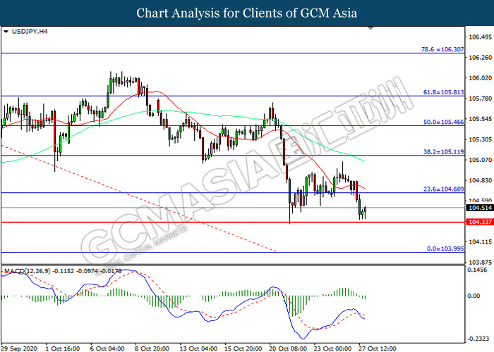Image resolution: width=494 pixels, height=352 pixels.
Task: Click price scale value 104.830
Action: pos(480,180)
